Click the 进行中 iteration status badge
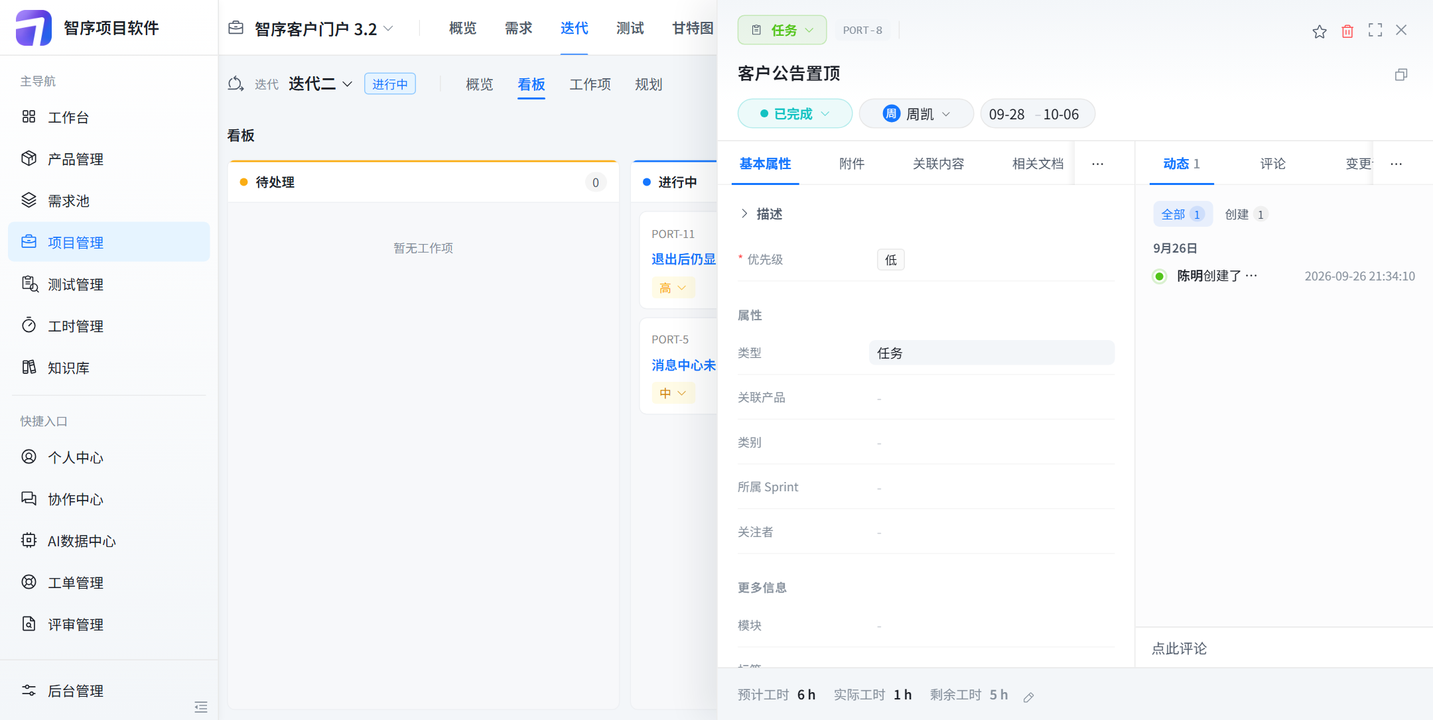This screenshot has width=1433, height=720. click(390, 84)
